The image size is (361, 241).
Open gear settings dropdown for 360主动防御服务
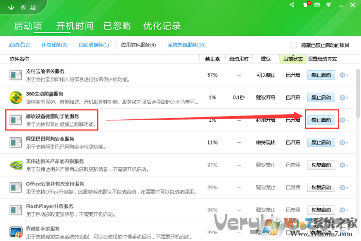coord(344,98)
